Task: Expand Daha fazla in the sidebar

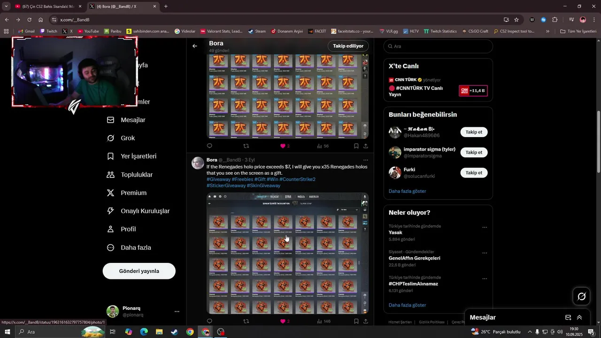Action: pos(129,247)
